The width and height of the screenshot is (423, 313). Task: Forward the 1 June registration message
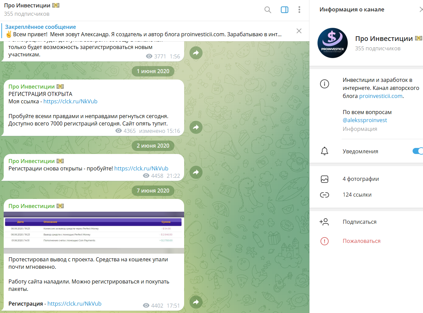(x=196, y=127)
